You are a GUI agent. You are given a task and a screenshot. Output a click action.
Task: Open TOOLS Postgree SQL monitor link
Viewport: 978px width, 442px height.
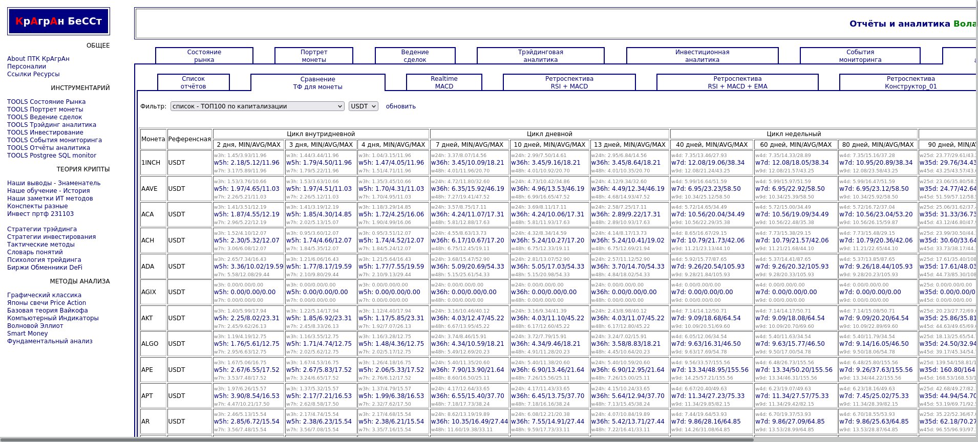coord(52,156)
